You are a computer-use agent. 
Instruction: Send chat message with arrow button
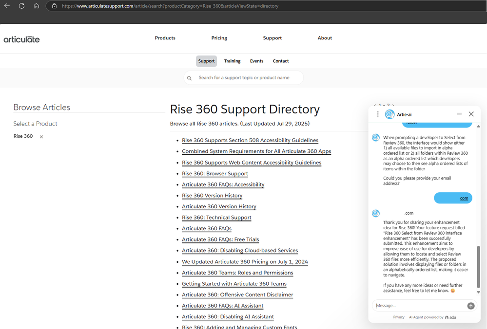coord(470,306)
